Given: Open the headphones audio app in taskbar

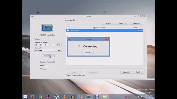Looking at the screenshot, I should pyautogui.click(x=73, y=97).
